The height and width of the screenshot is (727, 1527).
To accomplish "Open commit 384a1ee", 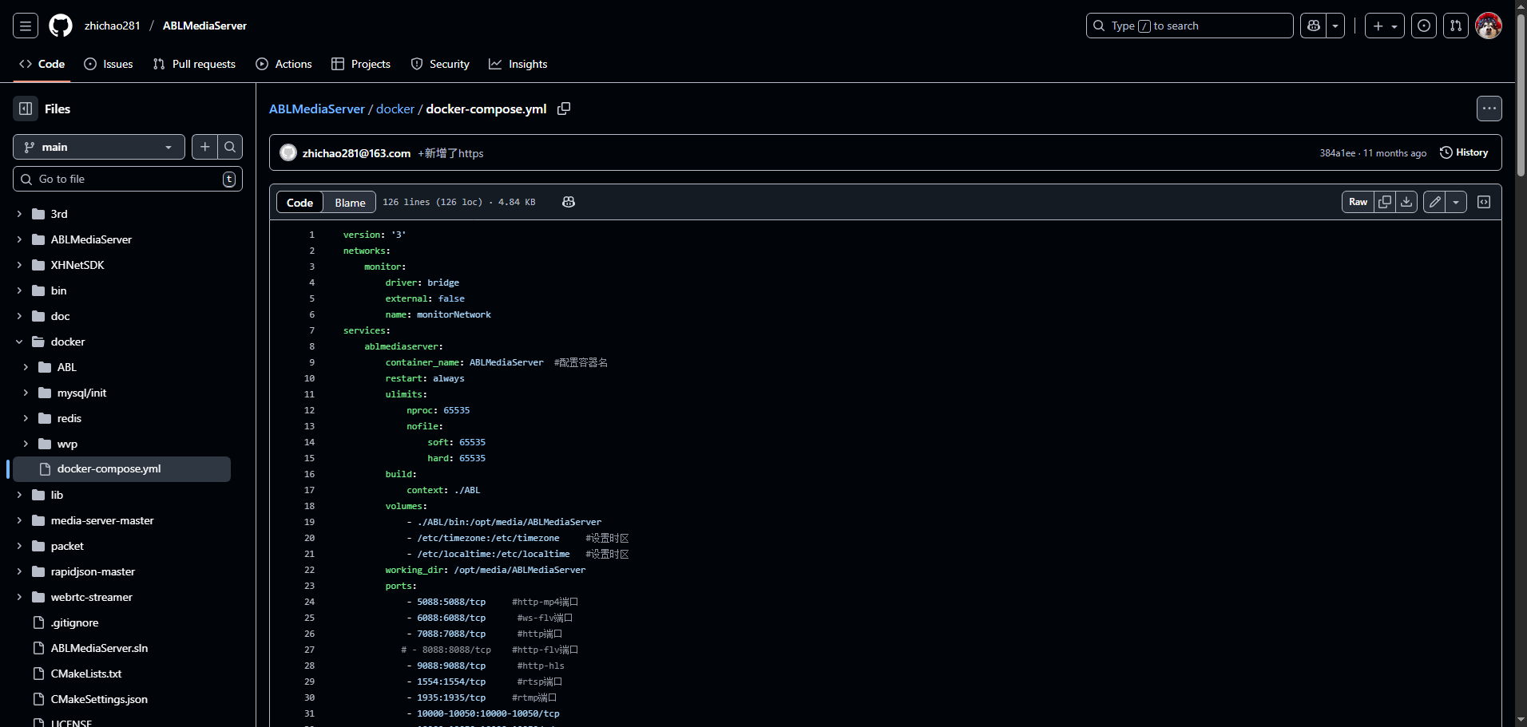I will pos(1338,153).
